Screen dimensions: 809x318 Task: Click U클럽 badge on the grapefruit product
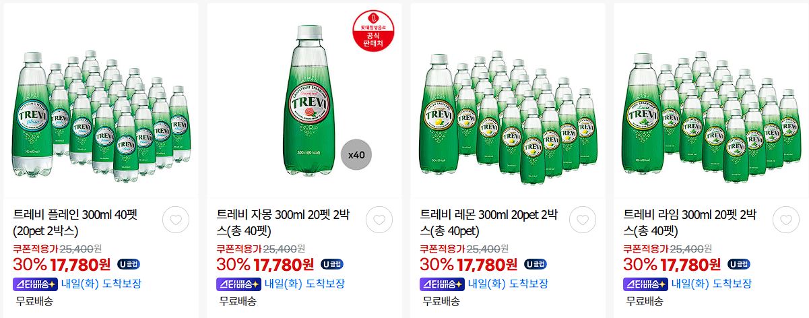[x=331, y=264]
